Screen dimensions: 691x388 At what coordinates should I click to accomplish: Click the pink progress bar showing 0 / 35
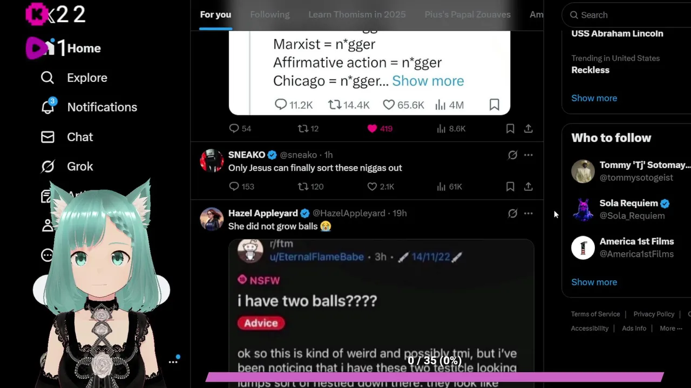434,377
